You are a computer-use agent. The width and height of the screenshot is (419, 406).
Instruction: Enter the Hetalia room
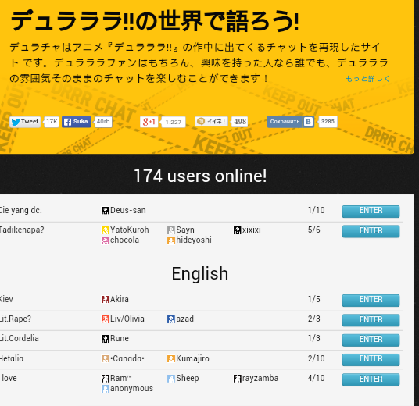[x=371, y=359]
